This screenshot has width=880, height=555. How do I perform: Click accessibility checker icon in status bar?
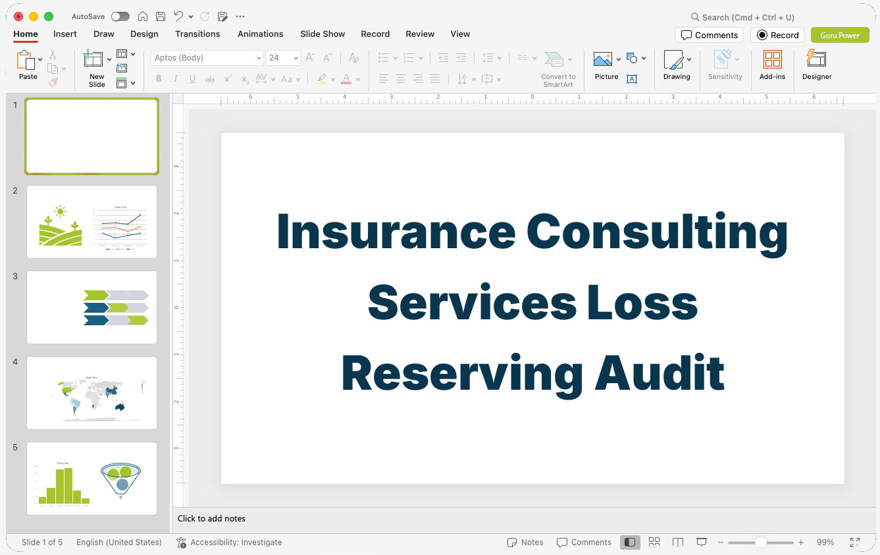pyautogui.click(x=182, y=542)
